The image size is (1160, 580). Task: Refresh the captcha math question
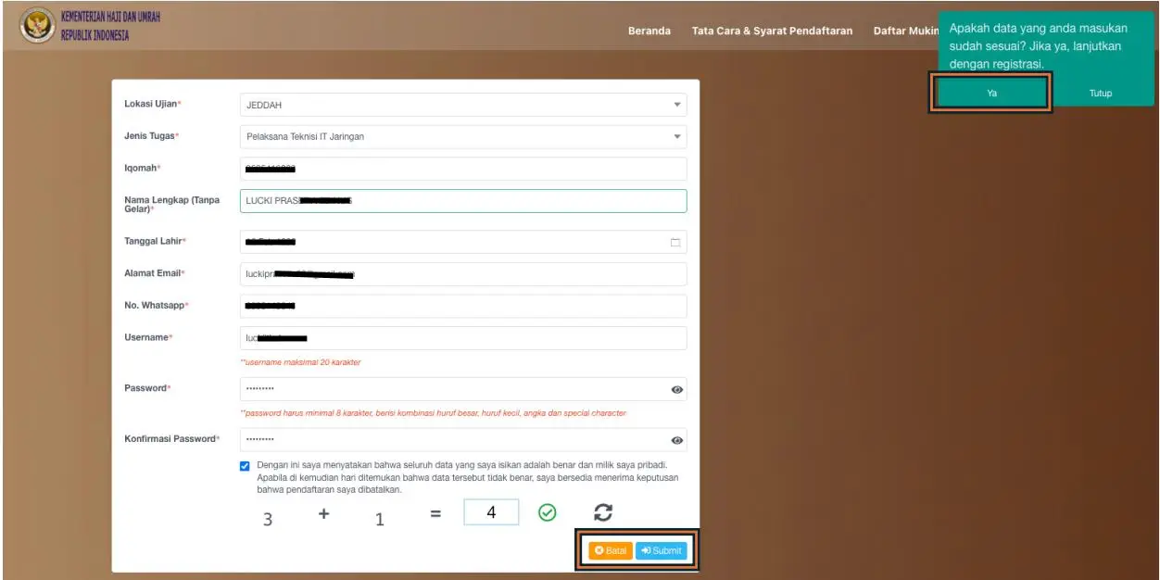pyautogui.click(x=603, y=512)
